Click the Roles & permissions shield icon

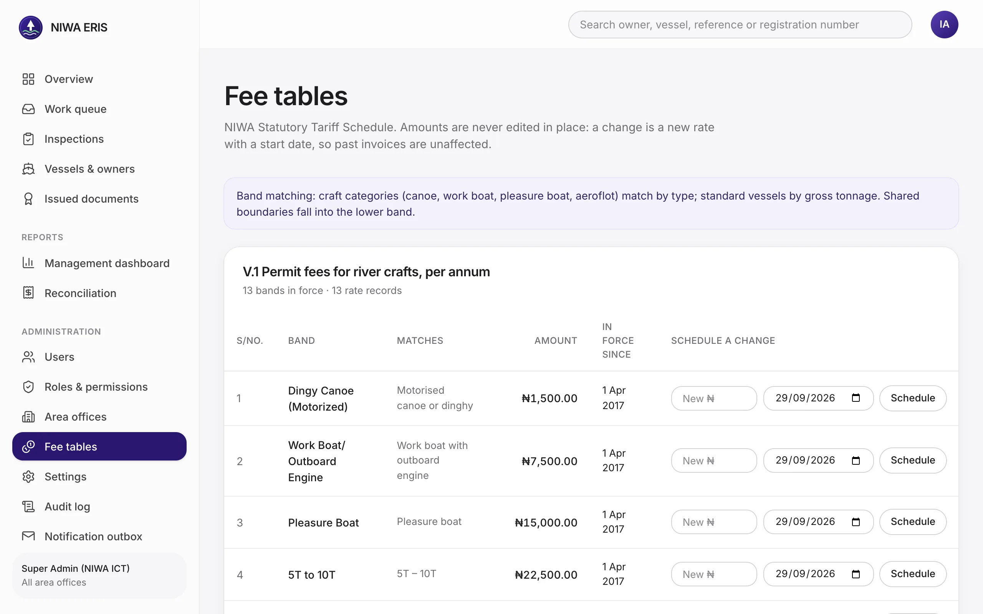28,387
